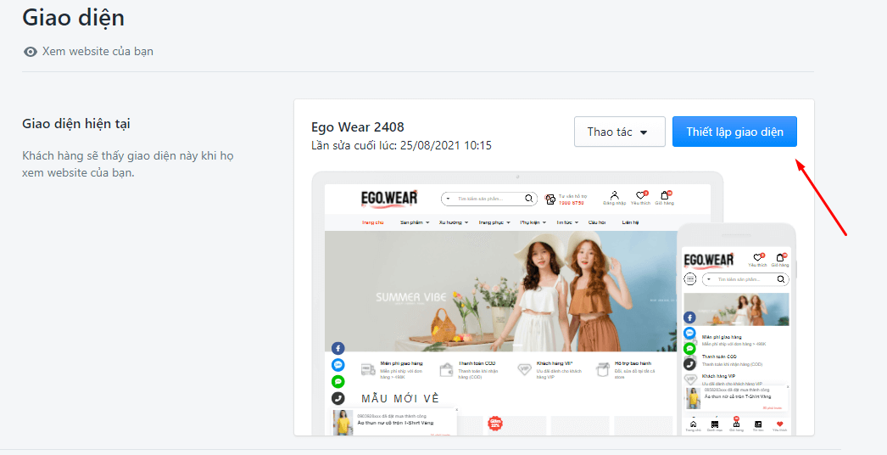Open the Xem website của bạn link
Screen dimensions: 887x455
(98, 52)
